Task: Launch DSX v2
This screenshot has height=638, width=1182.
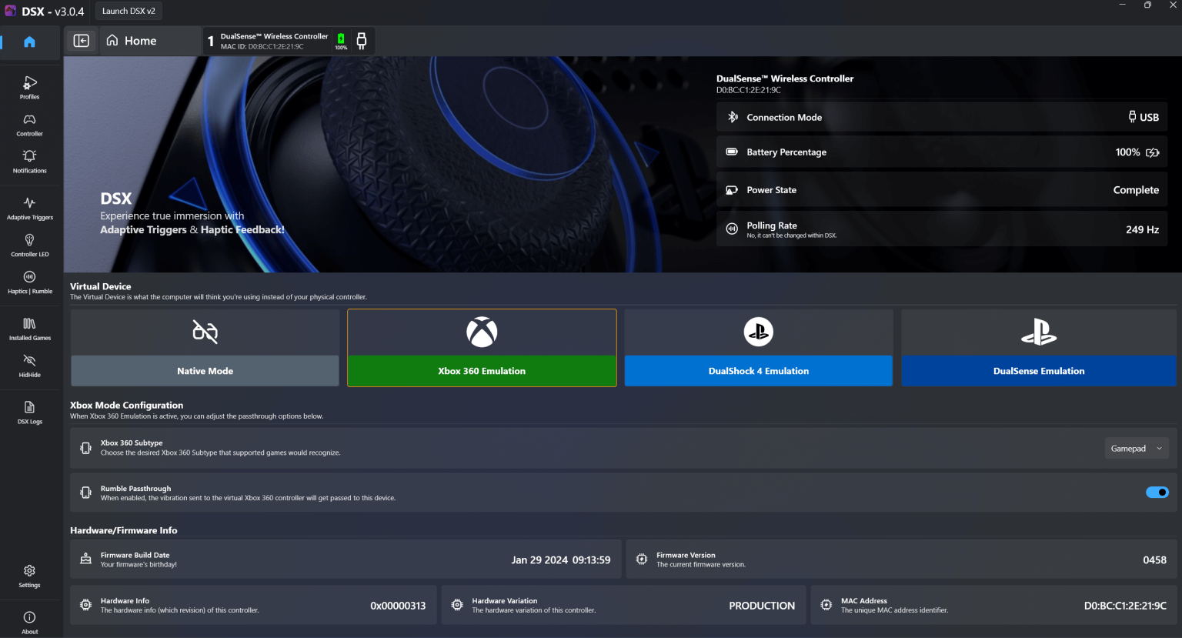Action: pos(129,10)
